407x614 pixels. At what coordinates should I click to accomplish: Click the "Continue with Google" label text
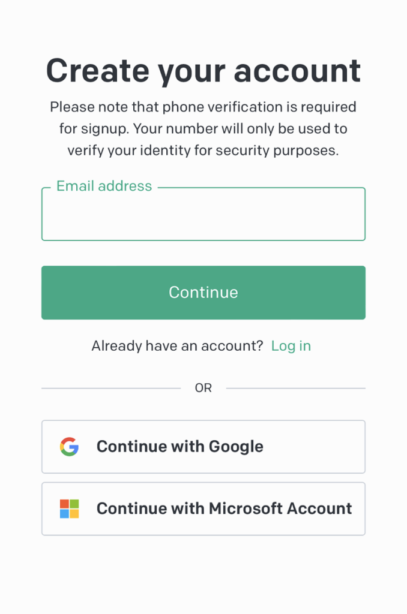tap(179, 447)
